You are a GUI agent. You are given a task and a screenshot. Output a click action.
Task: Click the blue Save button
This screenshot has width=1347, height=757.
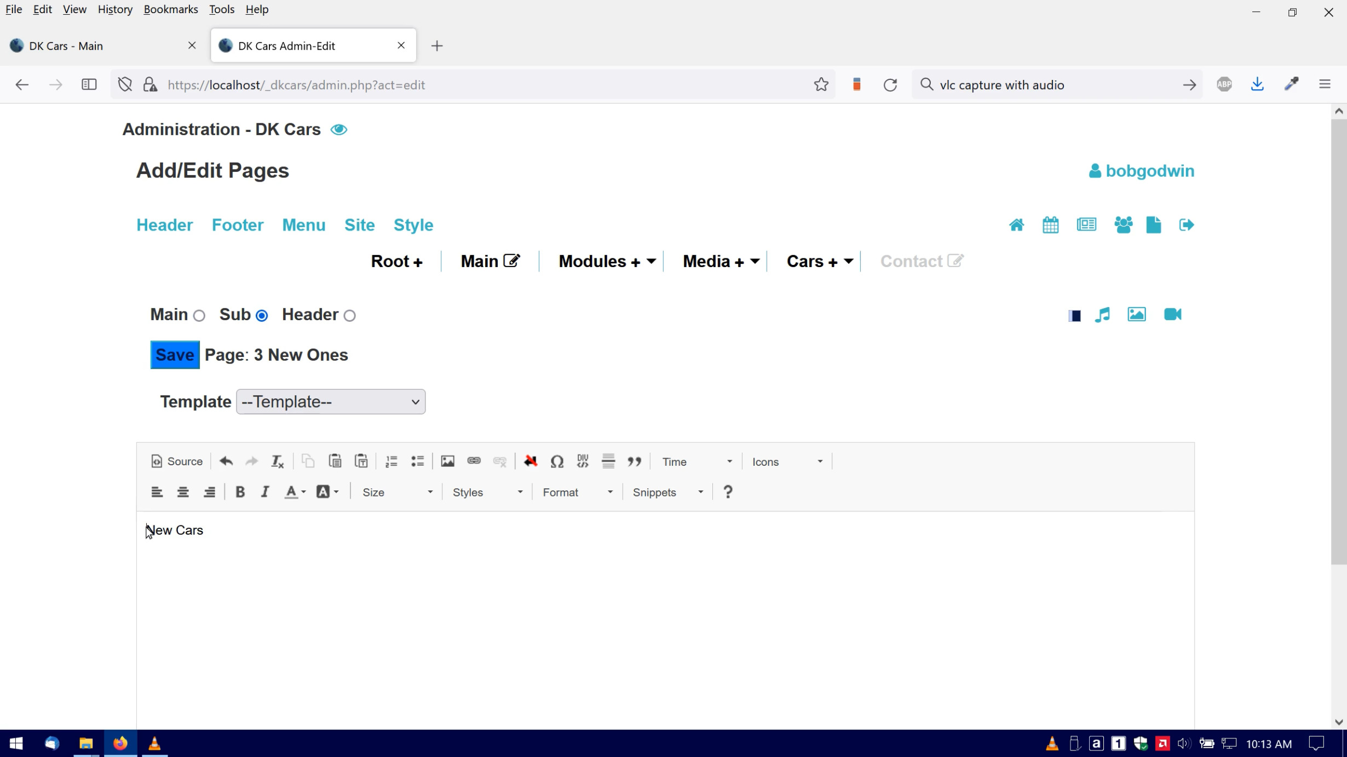175,355
